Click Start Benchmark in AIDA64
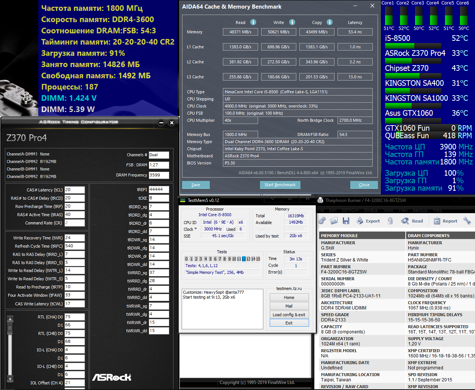This screenshot has height=390, width=475. point(280,185)
